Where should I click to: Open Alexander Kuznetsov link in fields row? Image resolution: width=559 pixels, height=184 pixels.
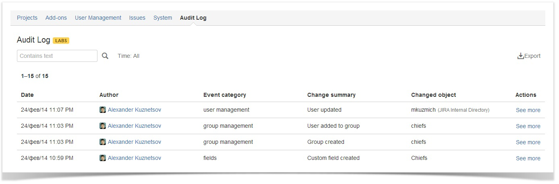[135, 158]
